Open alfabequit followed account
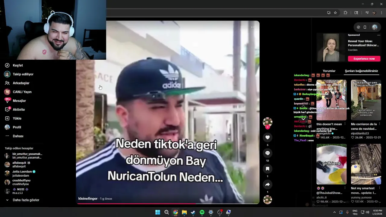This screenshot has height=217, width=386. [x=17, y=165]
